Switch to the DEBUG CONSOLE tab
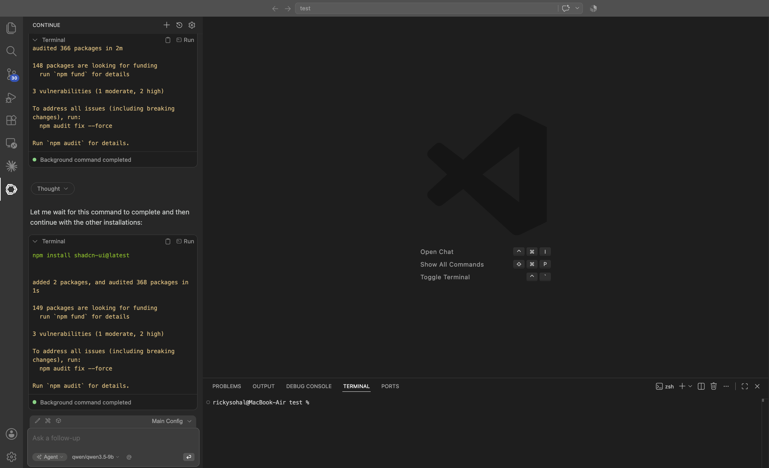Viewport: 769px width, 468px height. tap(309, 386)
